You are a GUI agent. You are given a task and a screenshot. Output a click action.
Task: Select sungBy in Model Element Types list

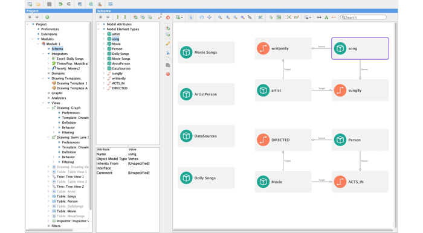117,73
